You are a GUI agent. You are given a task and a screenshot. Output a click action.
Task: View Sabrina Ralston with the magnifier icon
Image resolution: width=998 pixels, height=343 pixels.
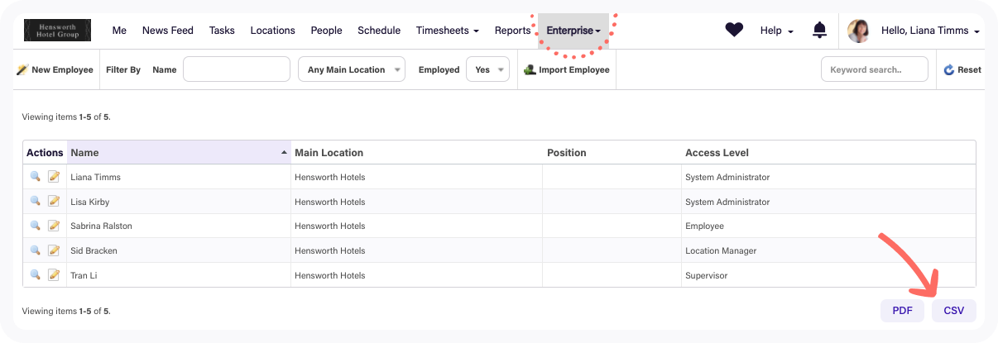(x=35, y=226)
